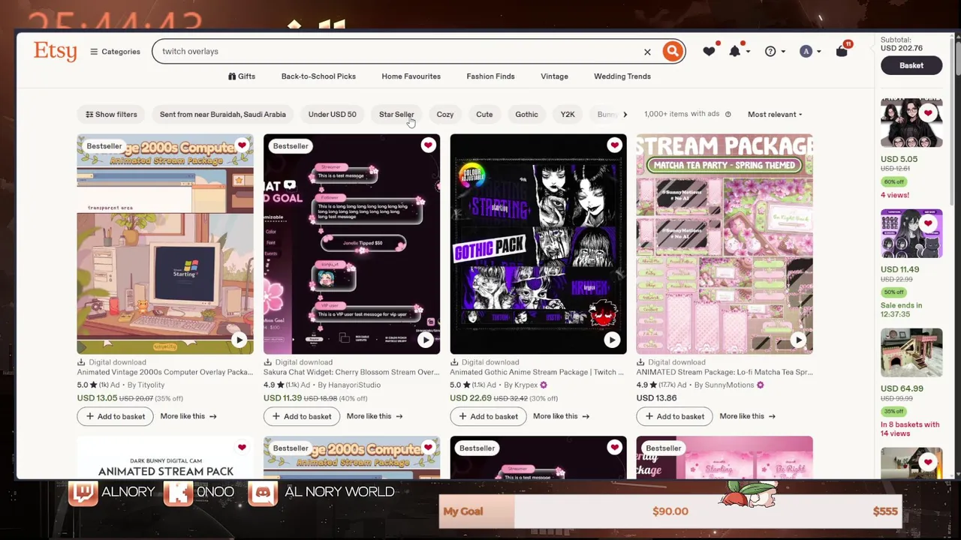
Task: Open the account avatar dropdown
Action: click(x=809, y=51)
